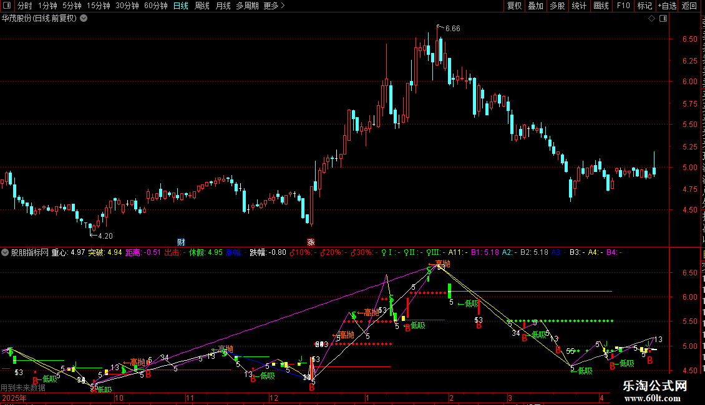
Task: Click the 财 financial marker icon
Action: coord(181,242)
